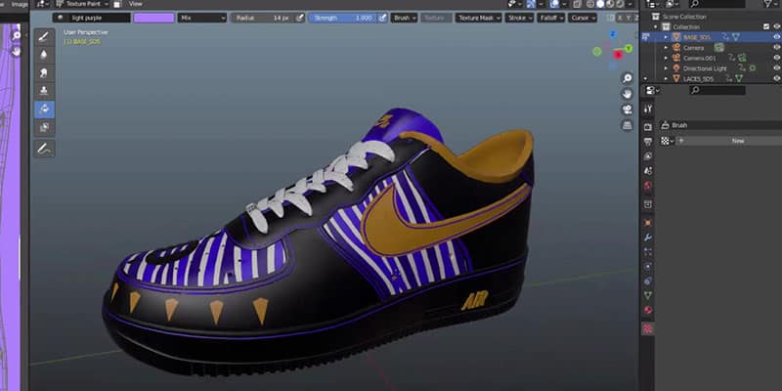Open the View menu
Image resolution: width=782 pixels, height=391 pixels.
[136, 4]
